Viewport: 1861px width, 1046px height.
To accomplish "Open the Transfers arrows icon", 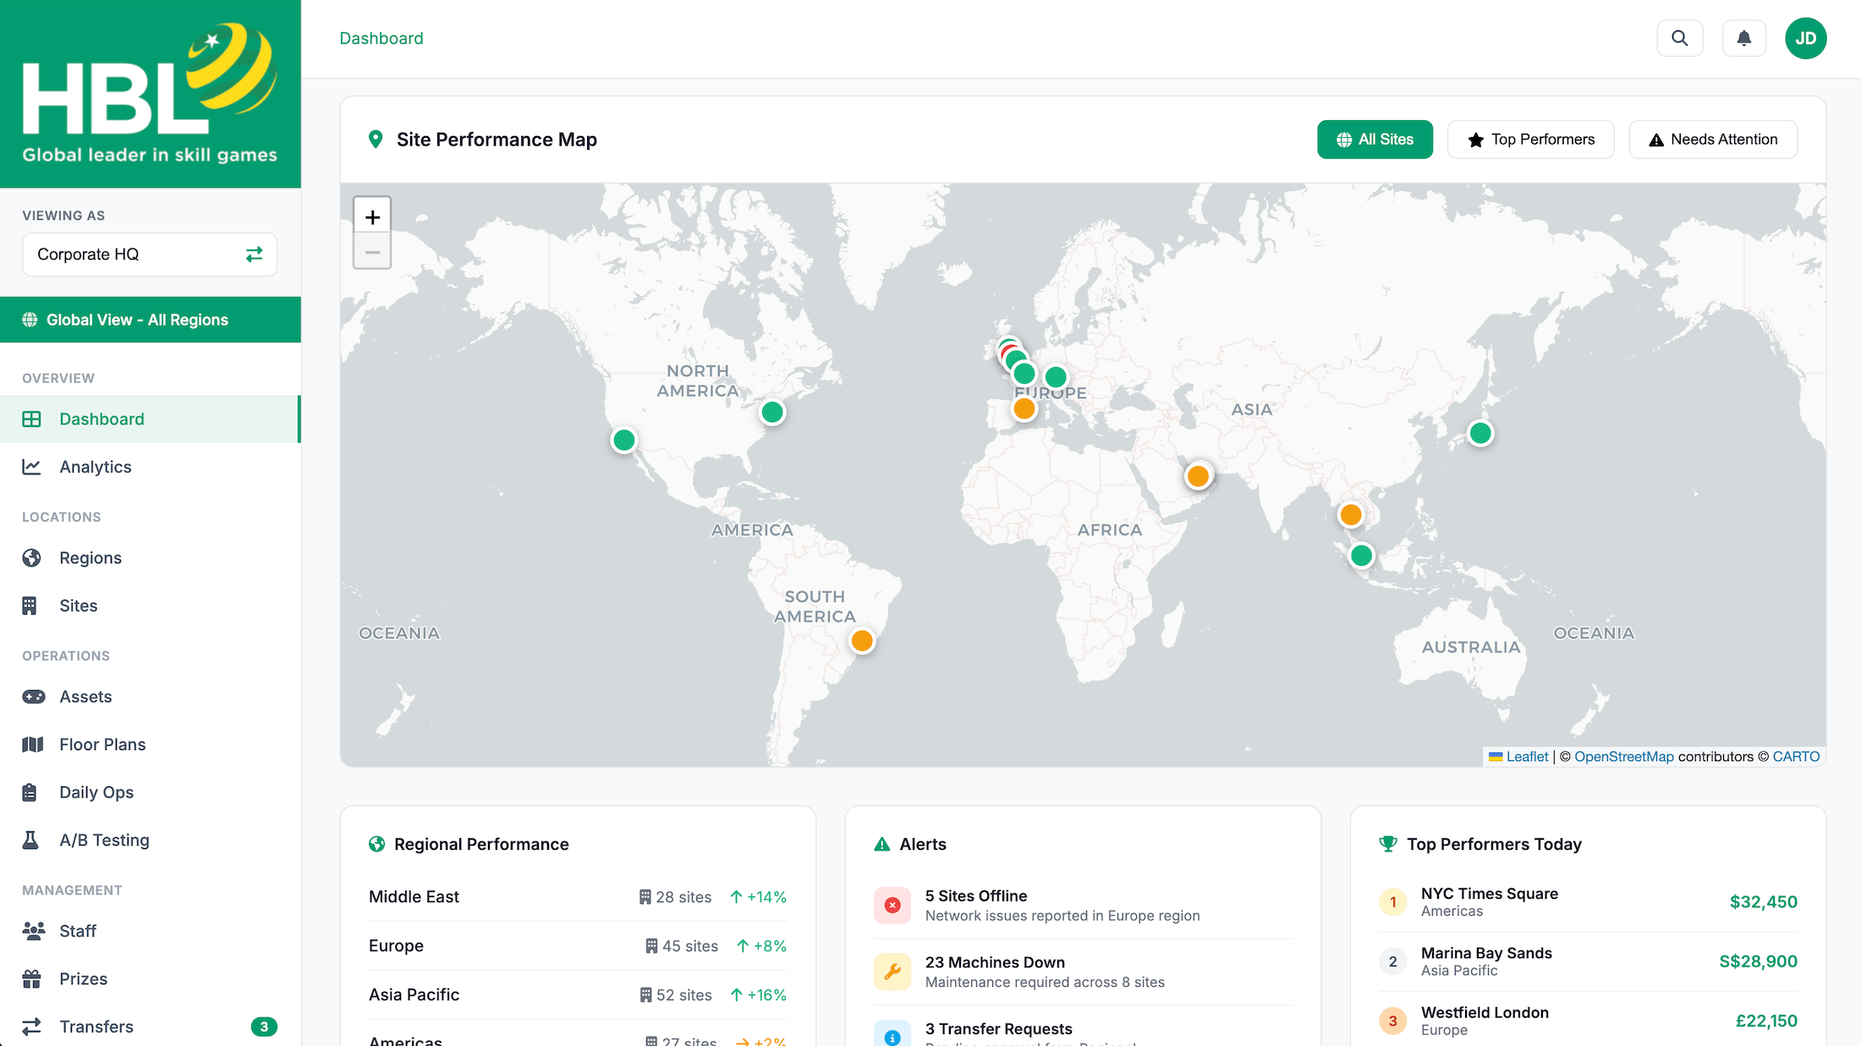I will pyautogui.click(x=31, y=1026).
